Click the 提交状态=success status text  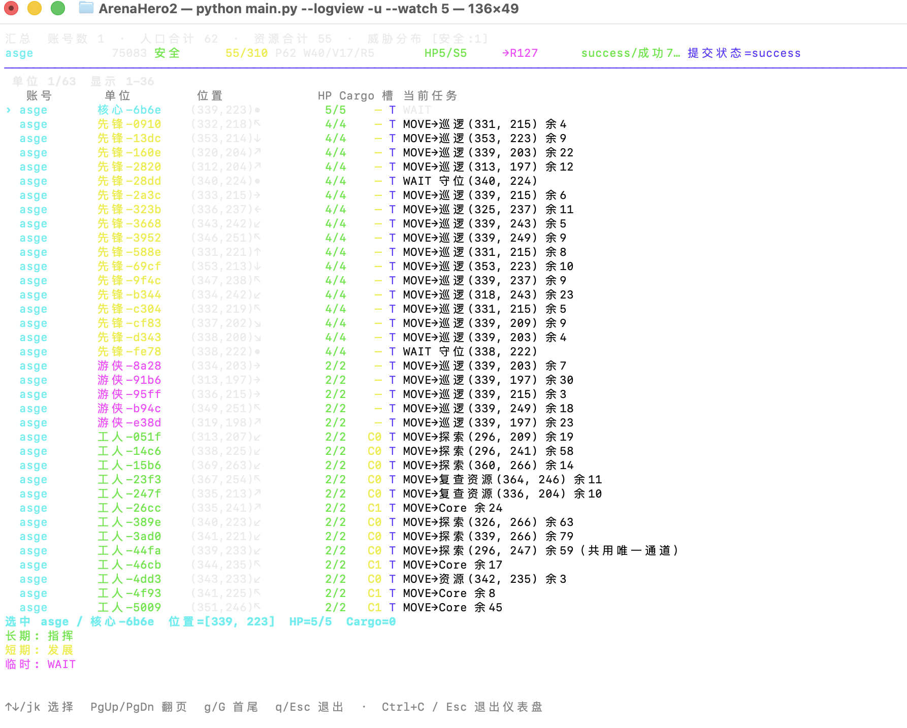click(x=744, y=53)
